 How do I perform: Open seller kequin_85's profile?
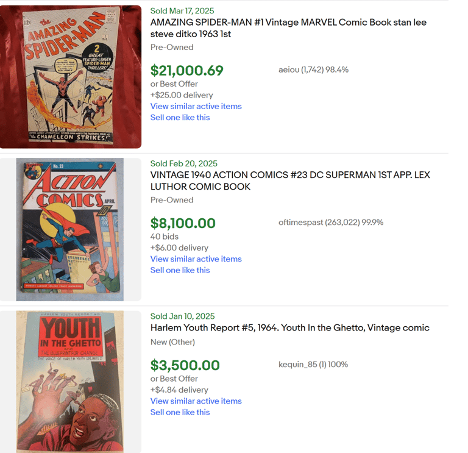[x=313, y=364]
